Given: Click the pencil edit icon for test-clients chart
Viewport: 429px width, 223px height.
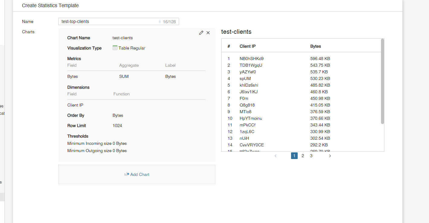Looking at the screenshot, I should click(201, 33).
